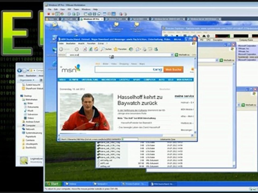
Task: Click the IE Messenger toolbar icon
Action: tap(156, 49)
